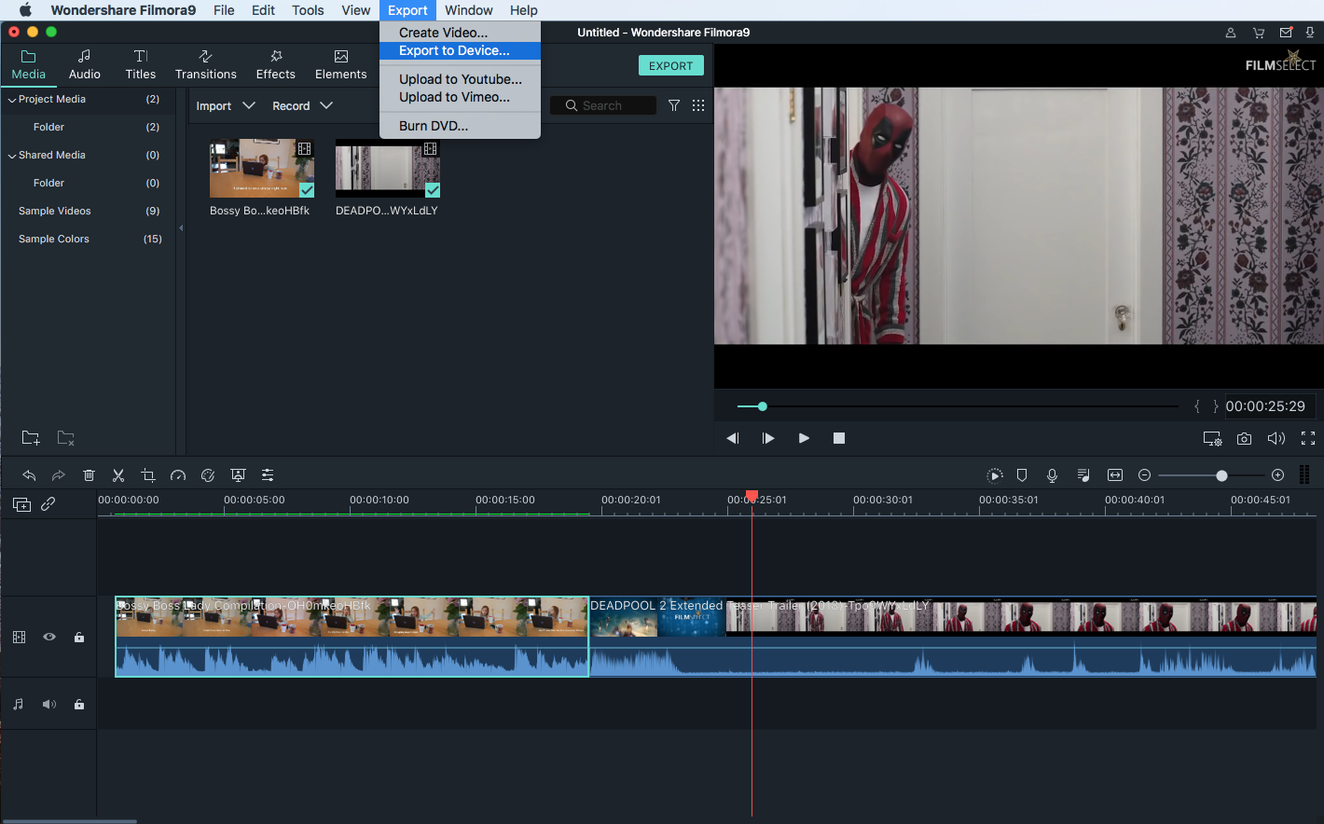The width and height of the screenshot is (1324, 824).
Task: Open the crop tool in timeline toolbar
Action: (148, 475)
